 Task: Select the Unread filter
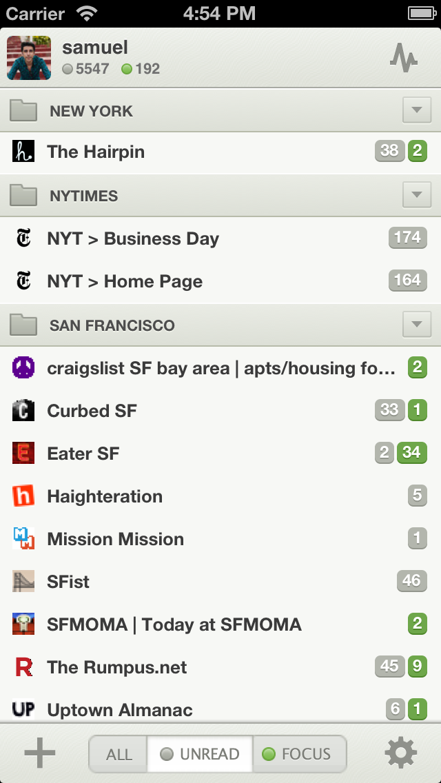point(200,754)
